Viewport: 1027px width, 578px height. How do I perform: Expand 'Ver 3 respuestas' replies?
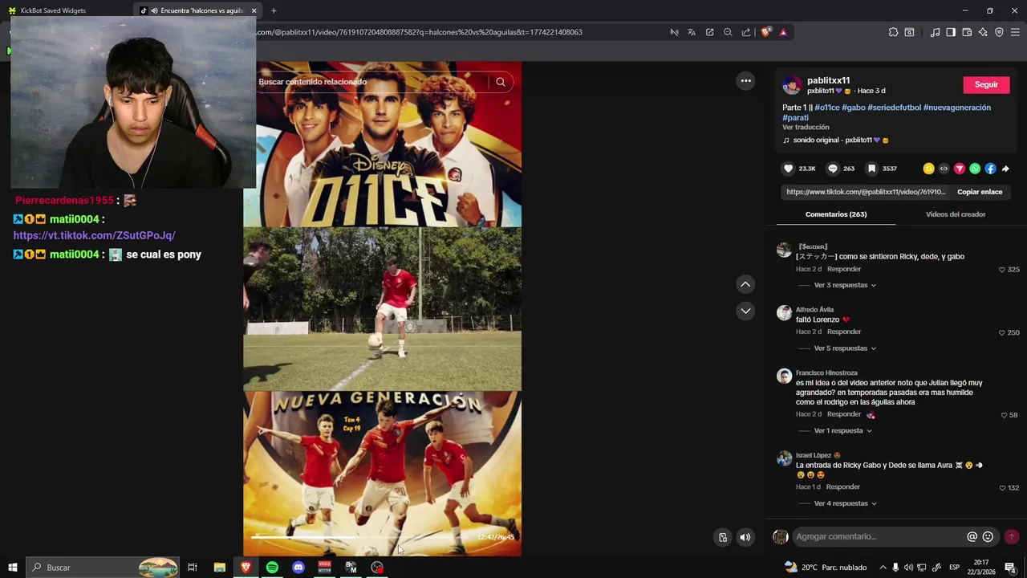[845, 285]
